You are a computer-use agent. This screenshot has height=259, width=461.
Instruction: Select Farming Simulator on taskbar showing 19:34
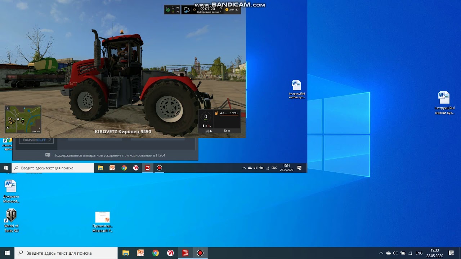[x=148, y=168]
